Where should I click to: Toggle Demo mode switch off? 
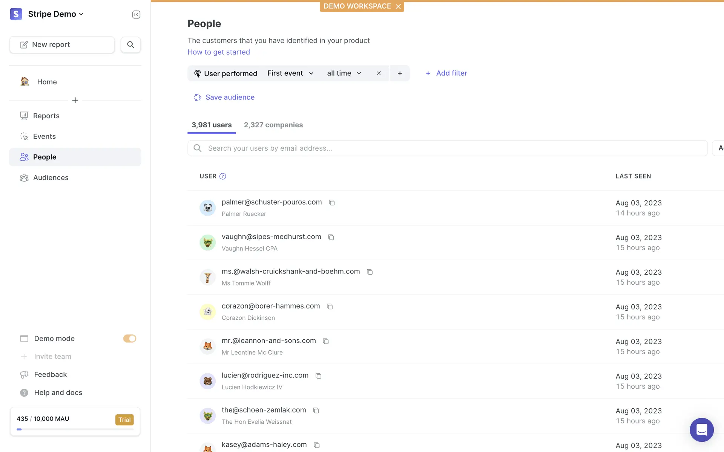click(129, 339)
